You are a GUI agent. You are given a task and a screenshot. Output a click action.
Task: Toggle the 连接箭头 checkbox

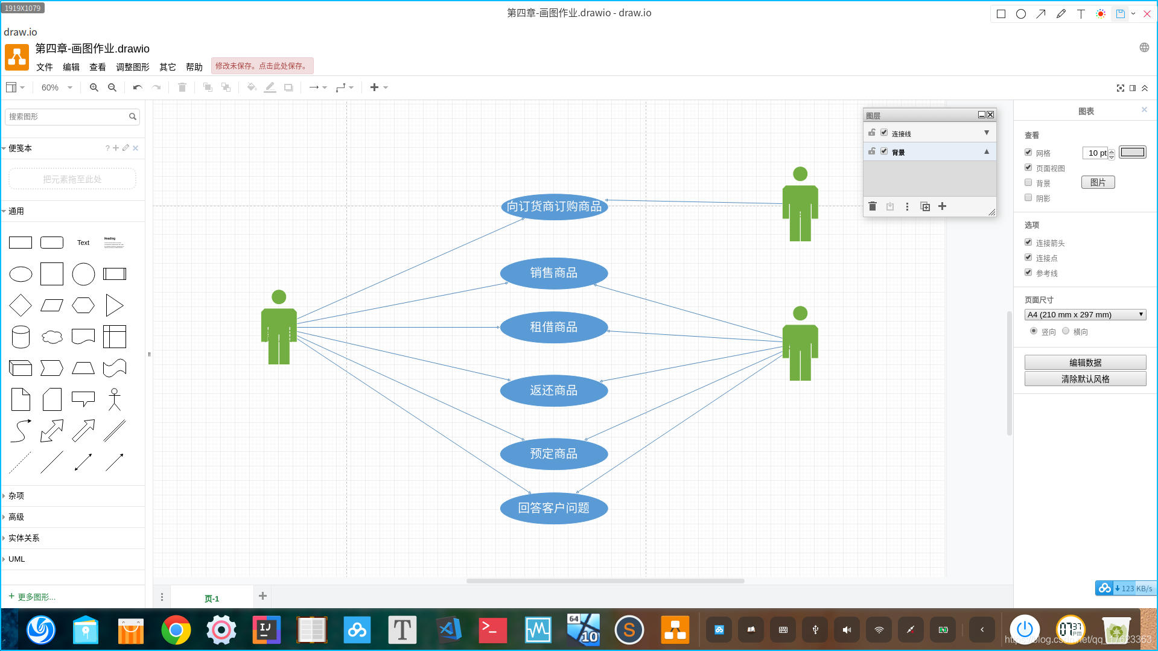pos(1028,242)
